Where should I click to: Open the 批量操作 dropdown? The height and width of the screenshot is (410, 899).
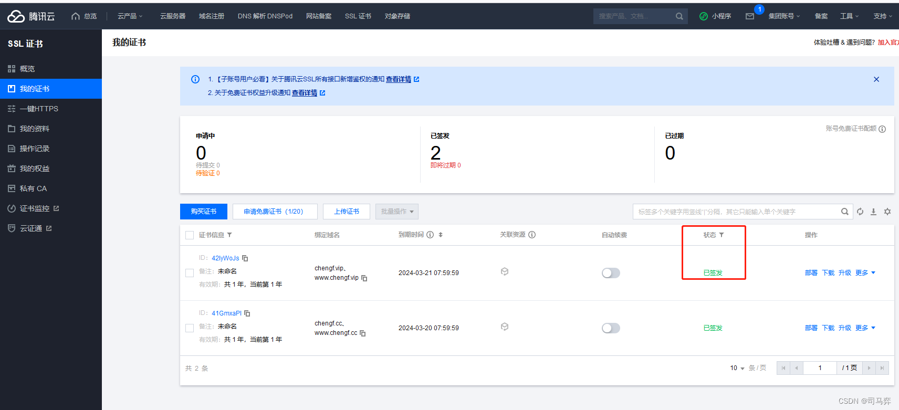point(397,212)
